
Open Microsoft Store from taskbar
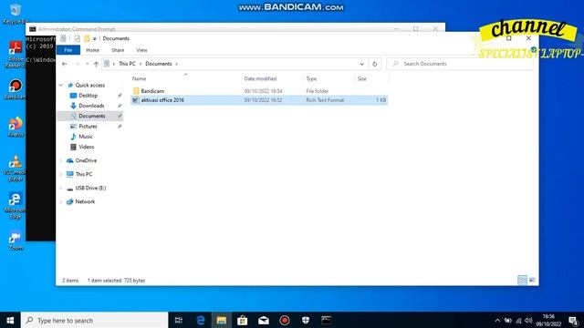(x=243, y=320)
